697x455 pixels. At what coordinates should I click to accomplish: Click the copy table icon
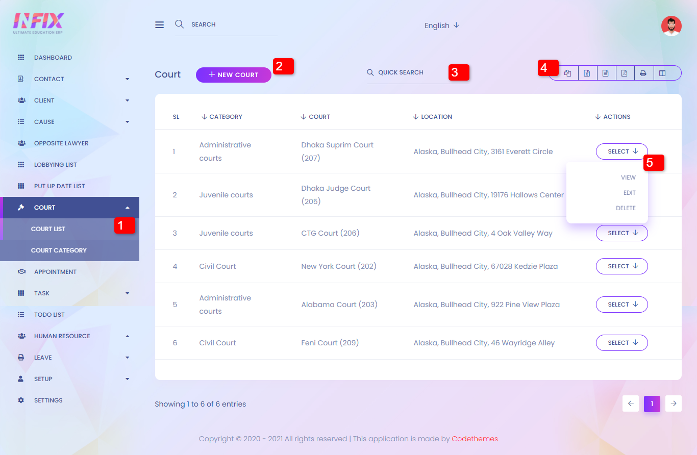click(568, 73)
